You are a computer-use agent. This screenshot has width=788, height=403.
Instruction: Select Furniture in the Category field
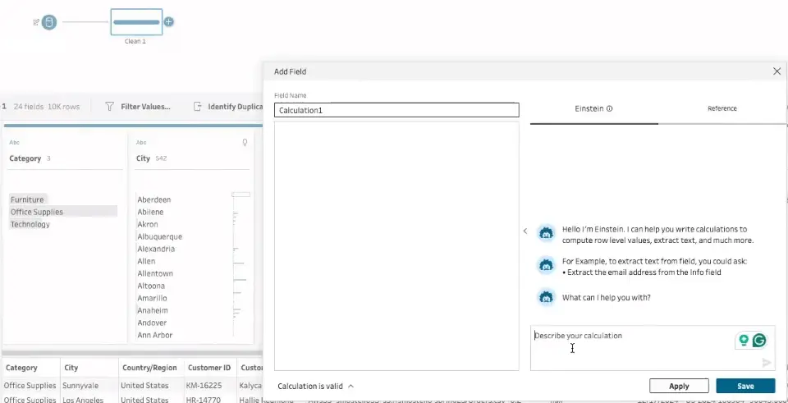(x=27, y=199)
